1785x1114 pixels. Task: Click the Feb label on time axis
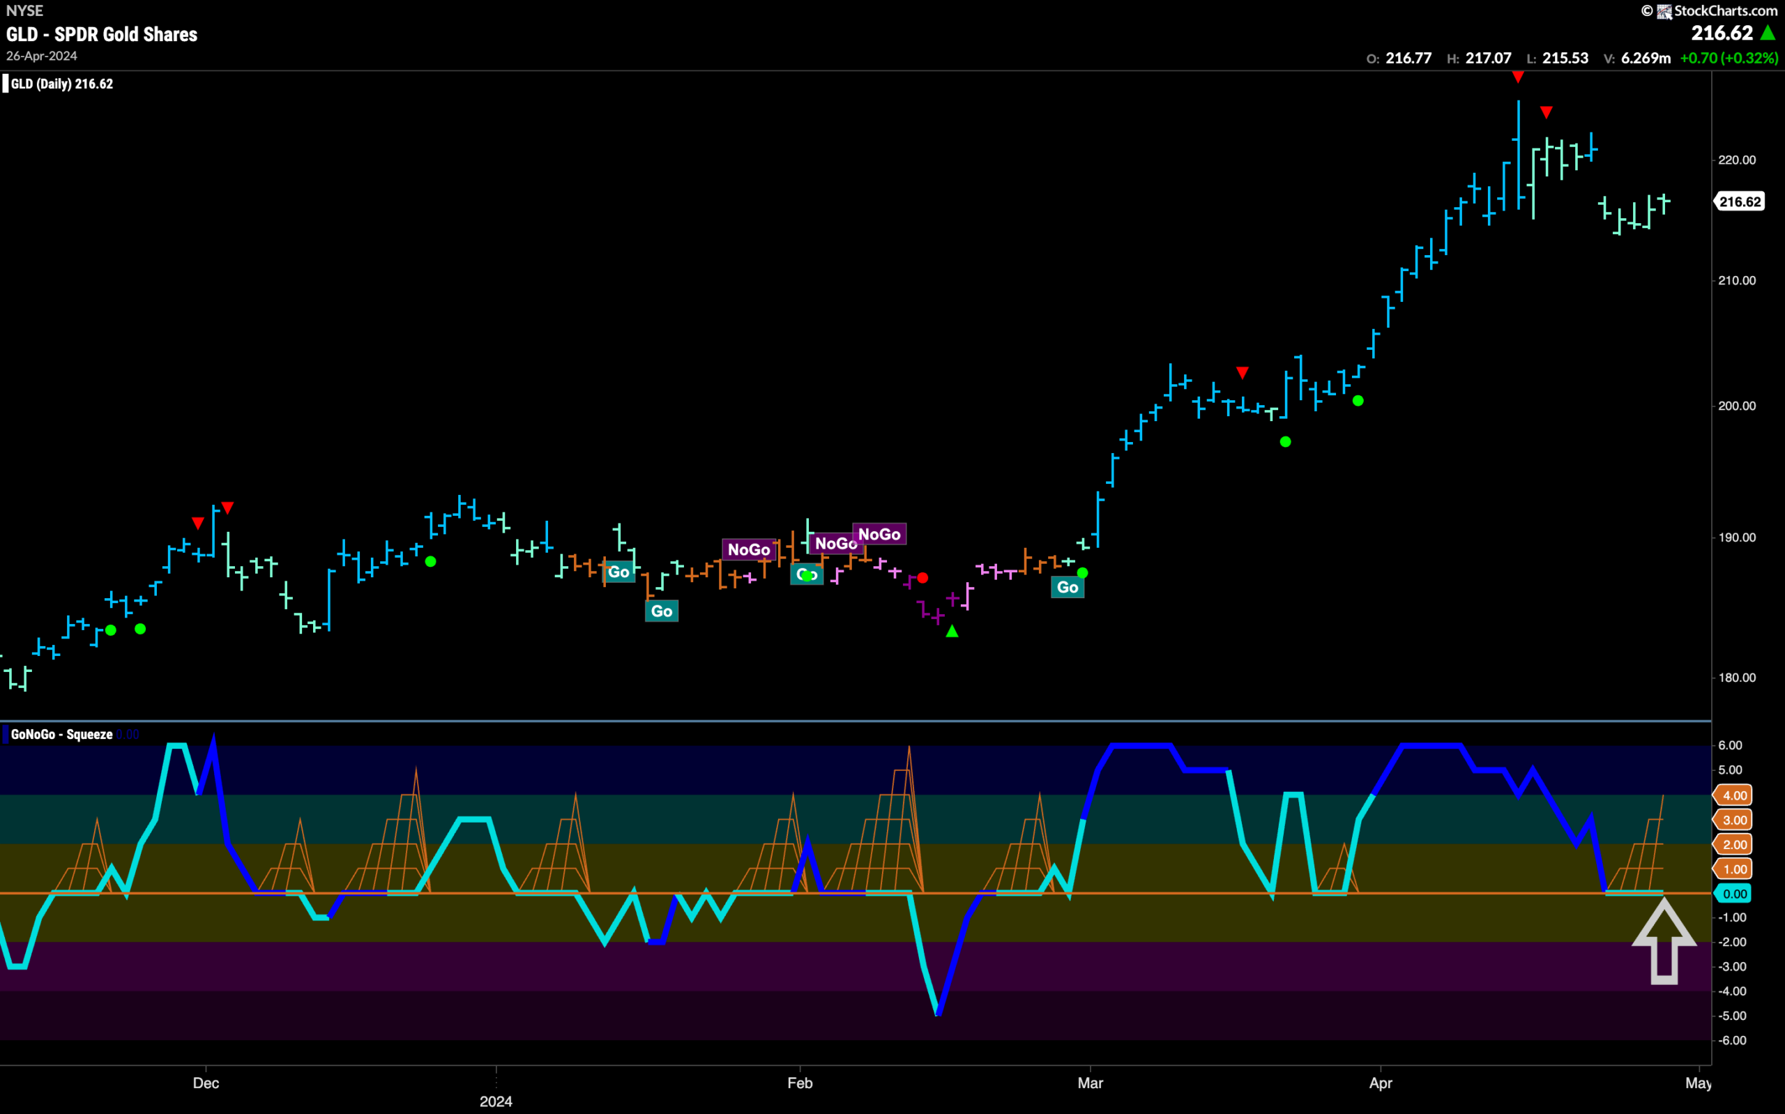coord(800,1083)
